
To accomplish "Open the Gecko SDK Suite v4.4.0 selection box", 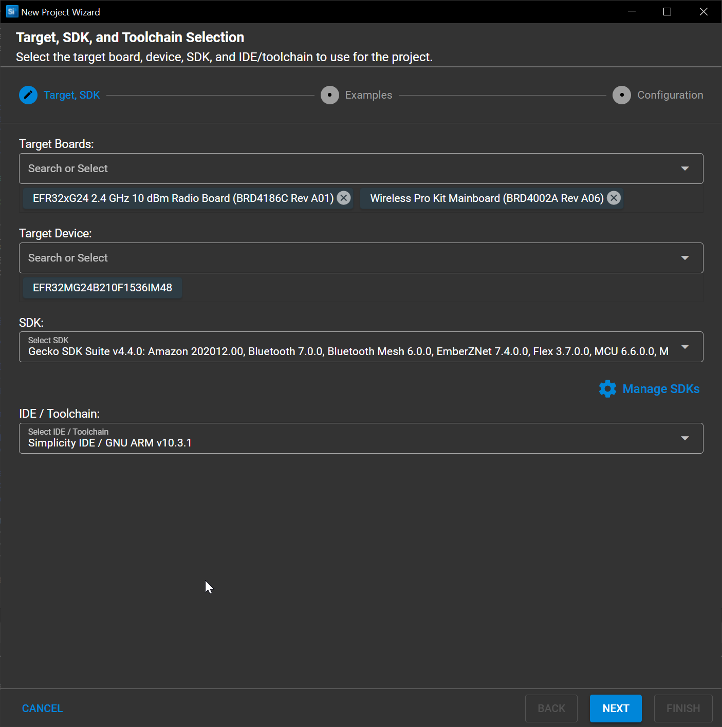I will click(x=361, y=347).
